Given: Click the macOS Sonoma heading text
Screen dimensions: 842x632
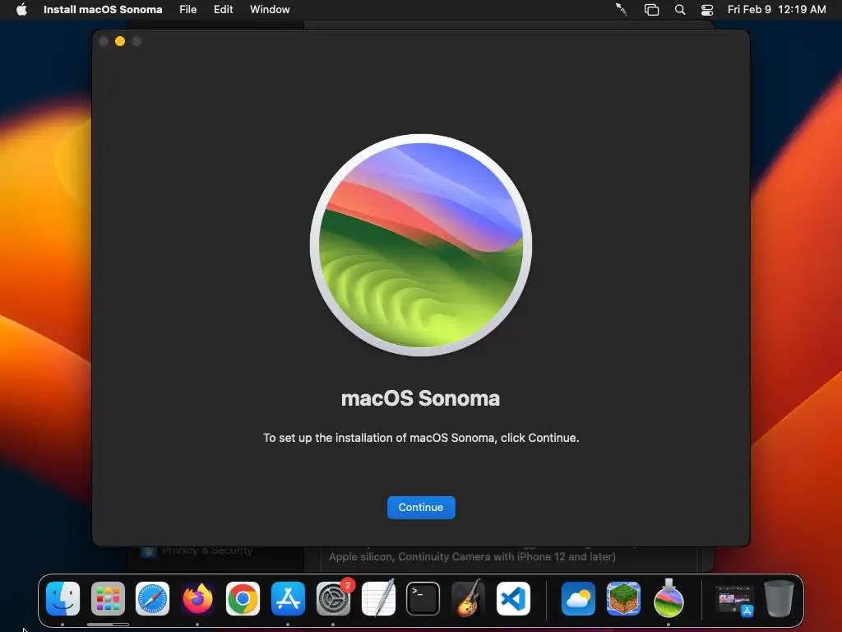Looking at the screenshot, I should [420, 399].
